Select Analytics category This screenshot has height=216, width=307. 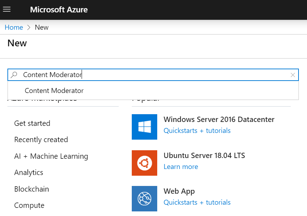click(x=29, y=173)
